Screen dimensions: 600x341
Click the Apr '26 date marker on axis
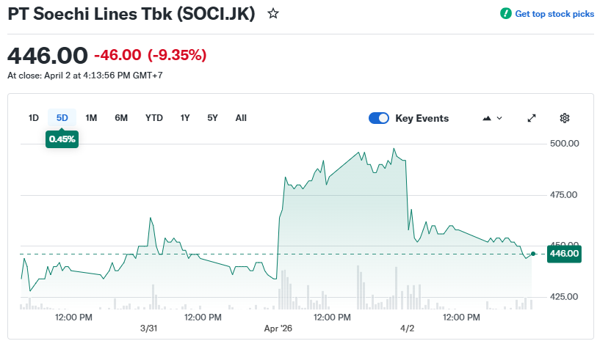[278, 329]
